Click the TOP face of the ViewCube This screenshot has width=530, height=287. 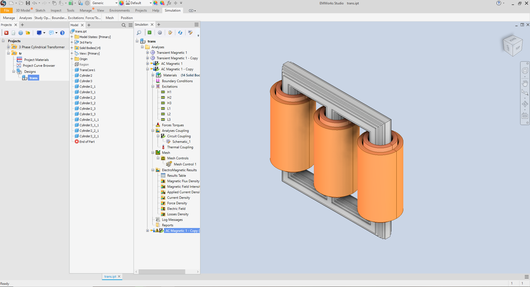517,48
